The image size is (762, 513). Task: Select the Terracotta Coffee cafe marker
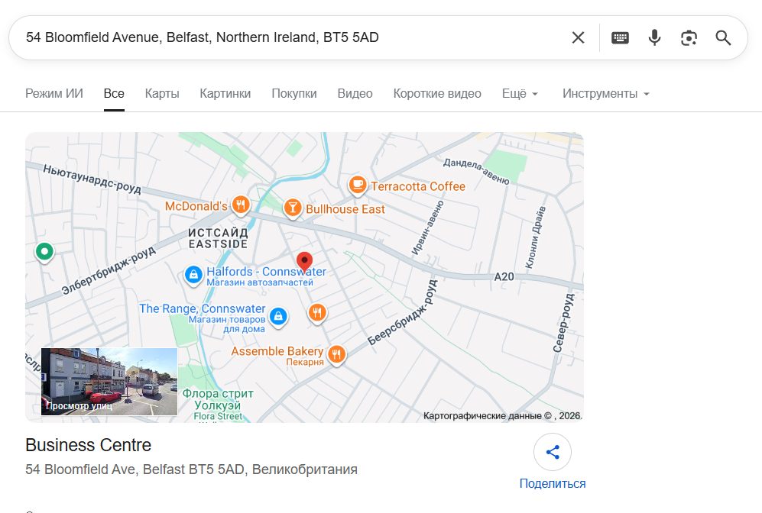(x=357, y=186)
